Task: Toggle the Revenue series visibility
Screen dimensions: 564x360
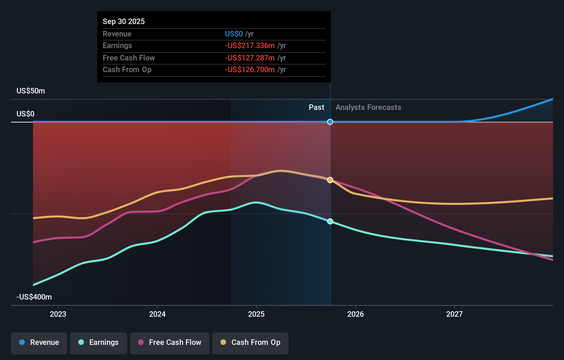Action: [x=39, y=342]
